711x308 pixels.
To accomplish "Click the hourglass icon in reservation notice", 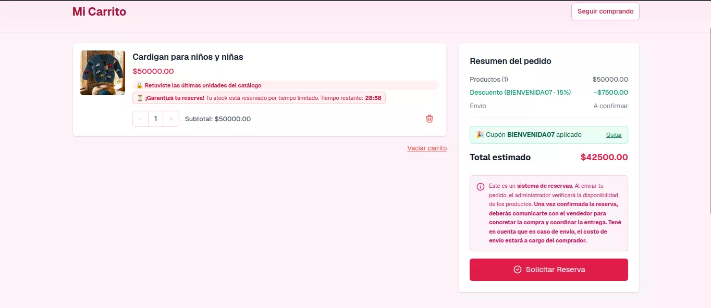I will (140, 98).
